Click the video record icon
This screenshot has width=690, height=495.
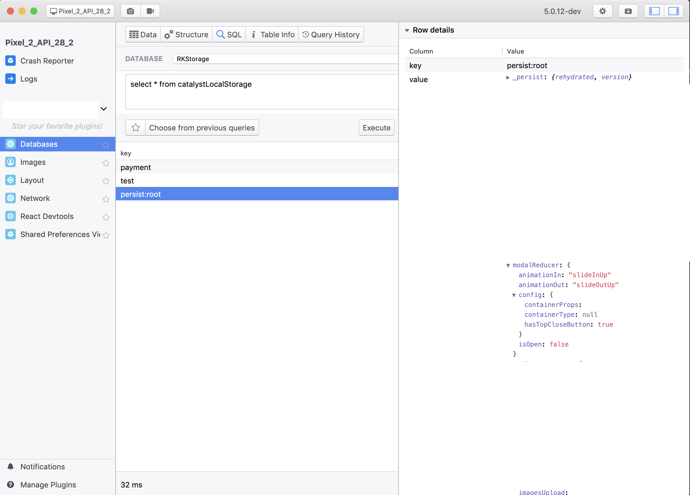(x=150, y=11)
